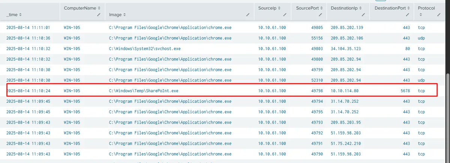Click source port 55156
450x163 pixels.
pos(316,38)
